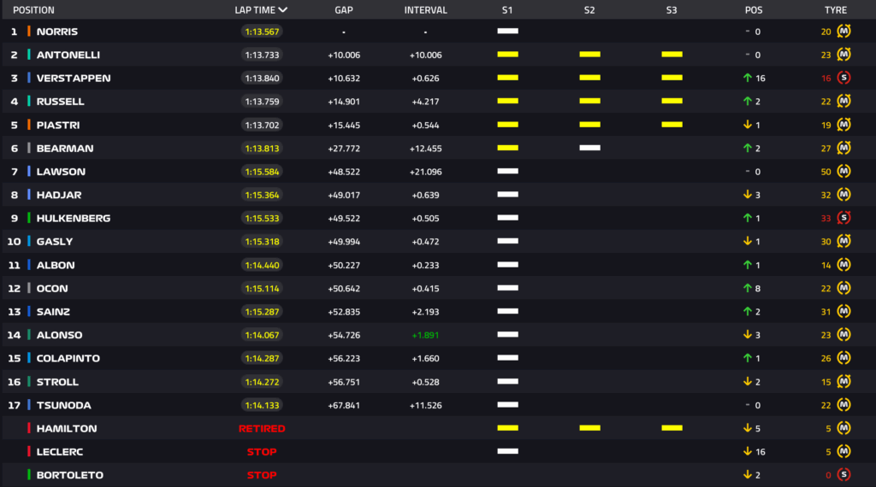Image resolution: width=876 pixels, height=487 pixels.
Task: Click the orange team color bar beside Piastri
Action: pyautogui.click(x=29, y=125)
